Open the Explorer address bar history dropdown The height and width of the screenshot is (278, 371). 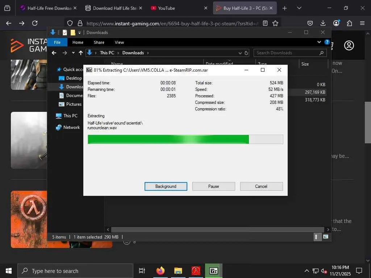pyautogui.click(x=240, y=53)
